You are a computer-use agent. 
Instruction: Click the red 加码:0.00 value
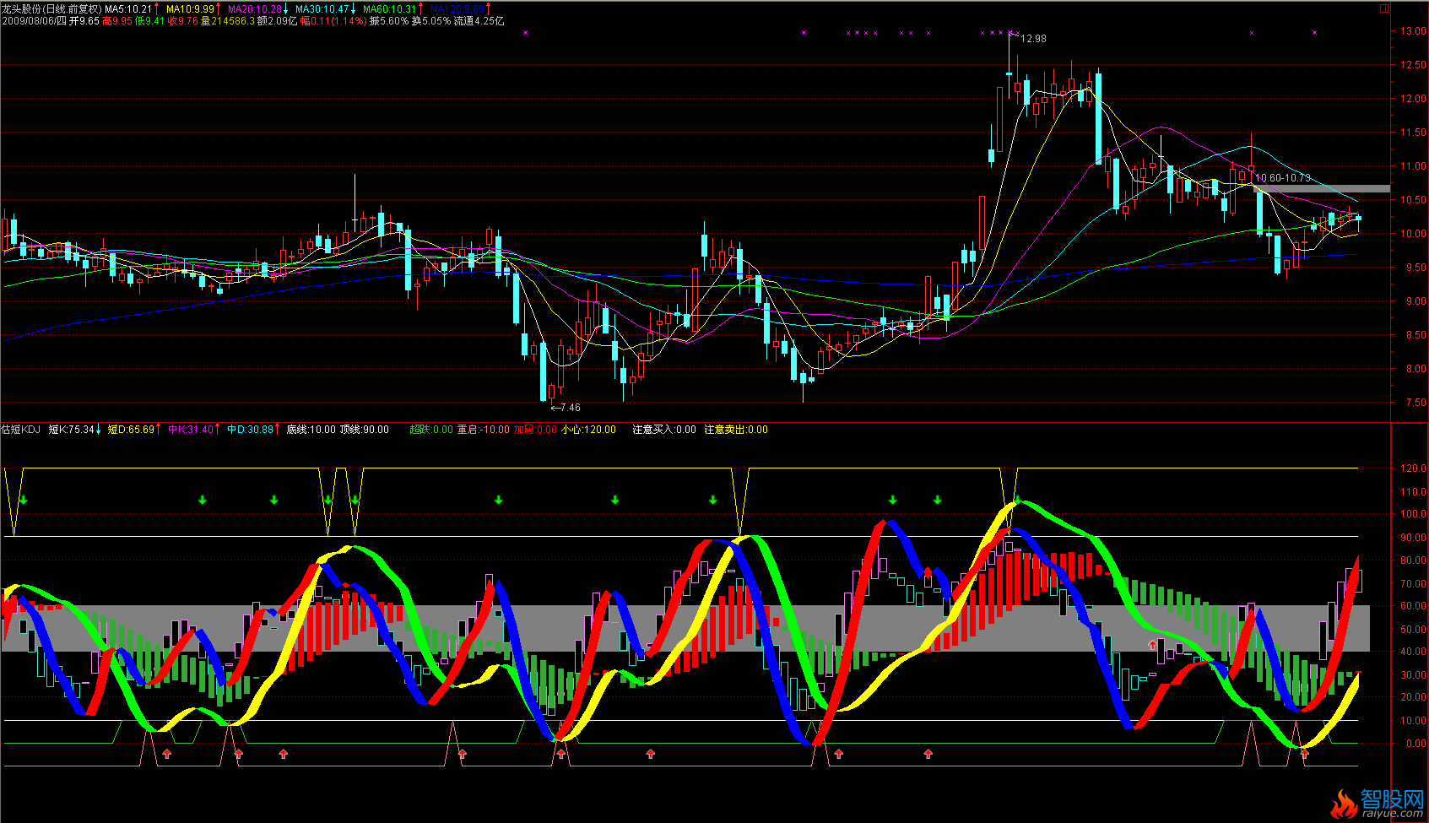click(535, 430)
